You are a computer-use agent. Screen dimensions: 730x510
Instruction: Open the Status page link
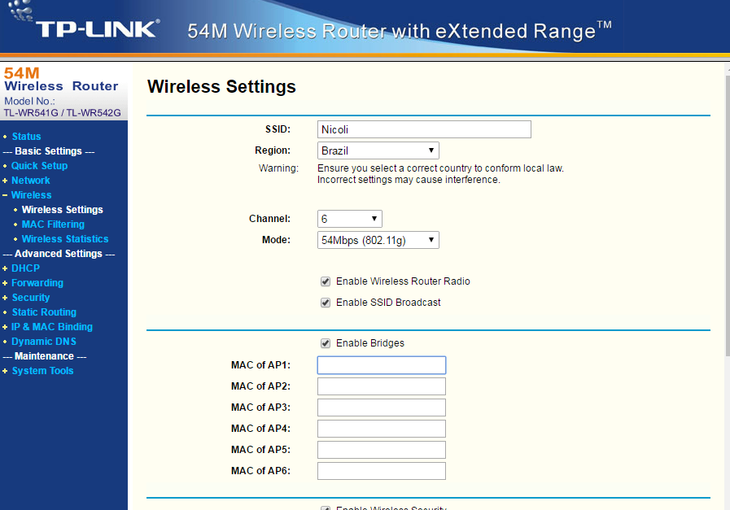[x=26, y=137]
